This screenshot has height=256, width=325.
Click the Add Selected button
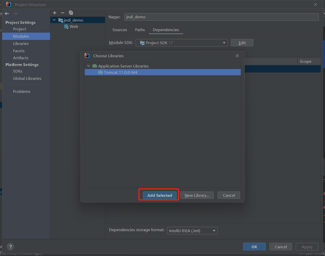[160, 195]
